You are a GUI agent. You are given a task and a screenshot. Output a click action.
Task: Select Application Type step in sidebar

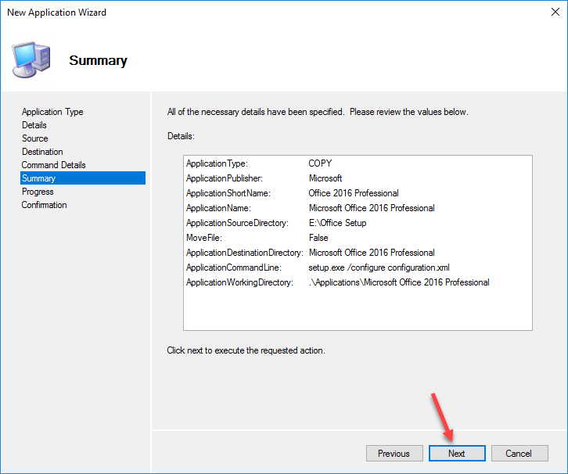coord(52,112)
